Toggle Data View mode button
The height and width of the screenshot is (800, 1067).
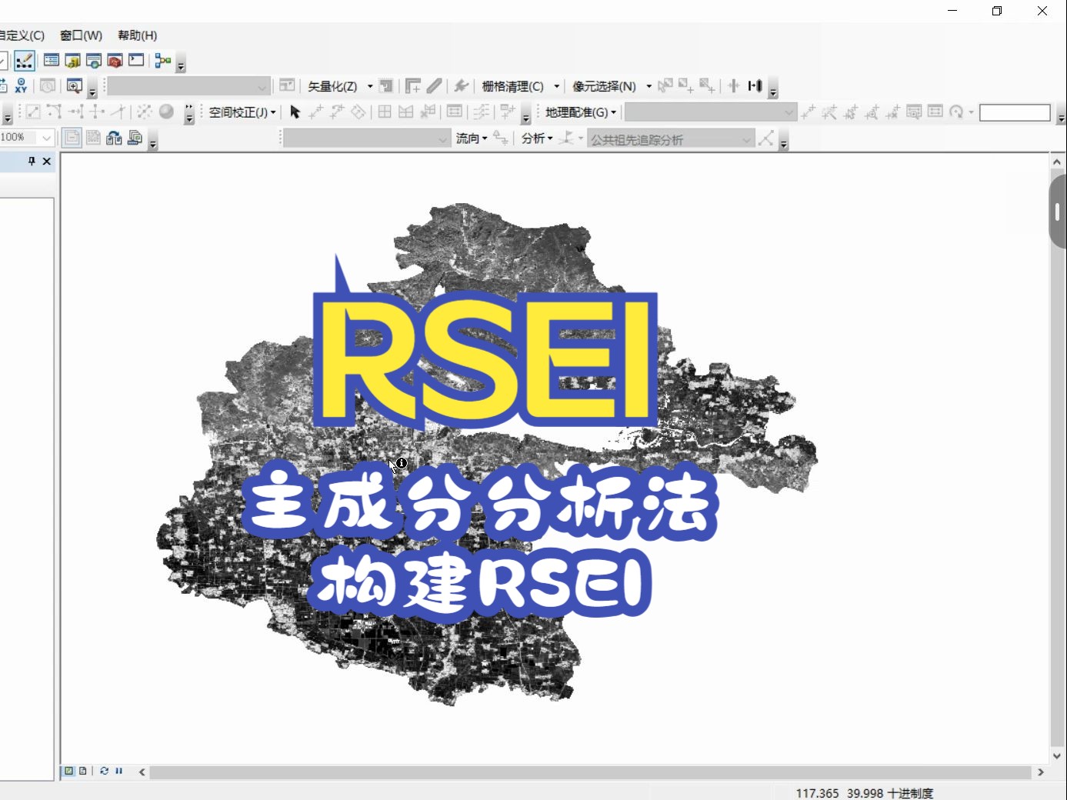coord(68,771)
